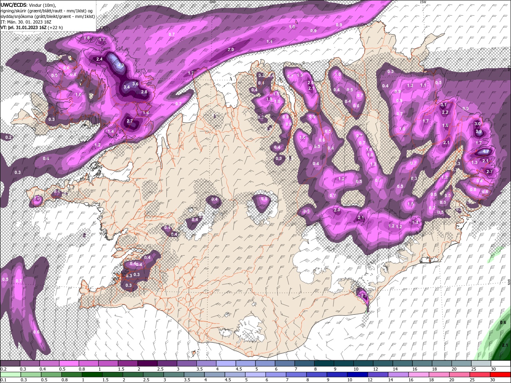This screenshot has width=511, height=383.
Task: Click the initial time 'IT: Mán. 30. 01. 2023 18Z'
Action: 26,22
